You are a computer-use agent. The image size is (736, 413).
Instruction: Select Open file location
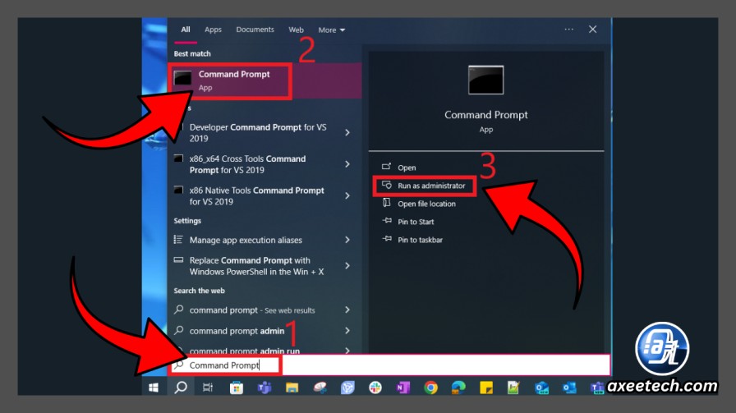(x=426, y=204)
